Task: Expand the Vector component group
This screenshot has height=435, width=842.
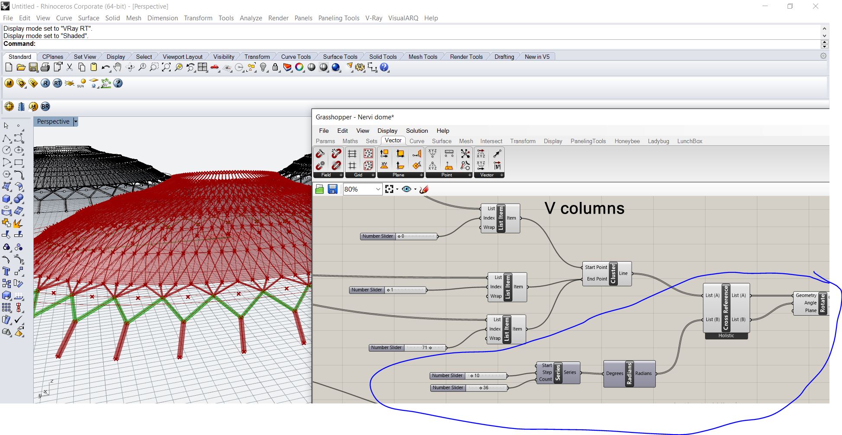Action: pyautogui.click(x=502, y=175)
